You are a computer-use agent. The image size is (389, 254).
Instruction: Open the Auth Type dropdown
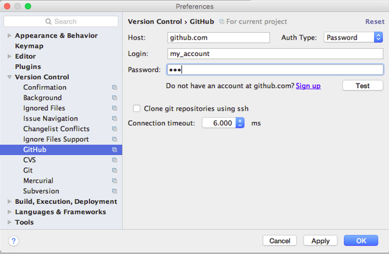pyautogui.click(x=353, y=38)
